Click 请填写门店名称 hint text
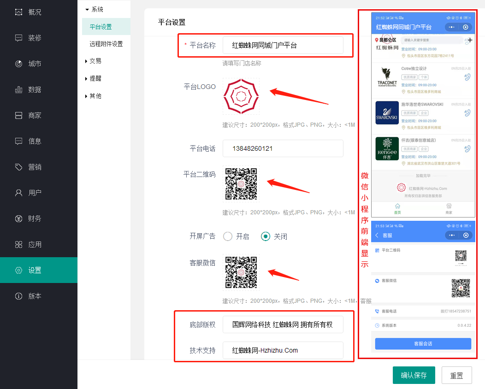485x389 pixels. 242,64
